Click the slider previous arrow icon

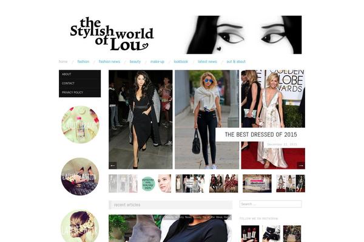tap(113, 166)
